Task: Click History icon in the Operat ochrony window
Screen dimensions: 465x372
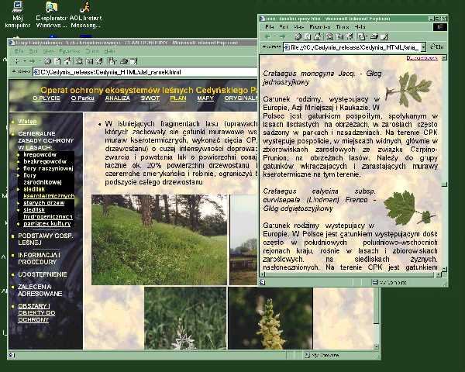Action: click(100, 61)
